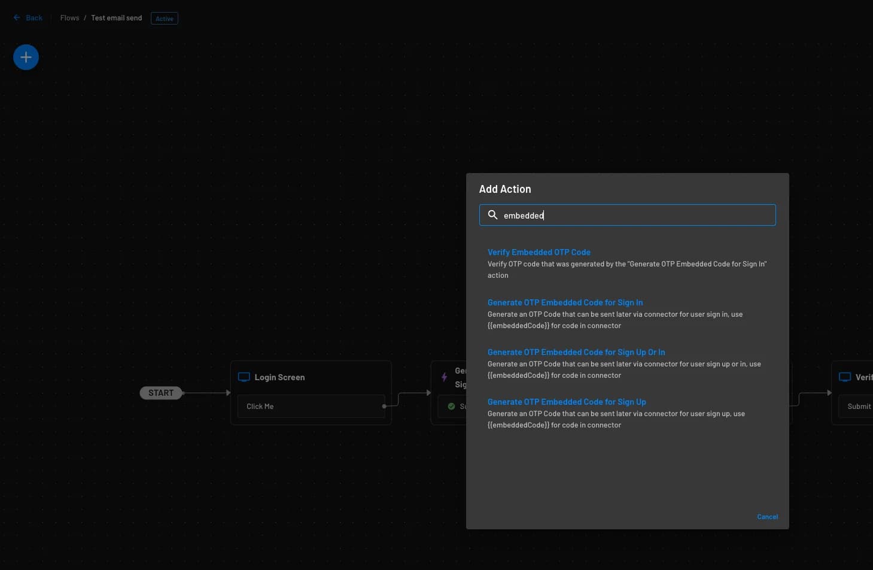
Task: Open the Flows breadcrumb link
Action: (x=69, y=17)
